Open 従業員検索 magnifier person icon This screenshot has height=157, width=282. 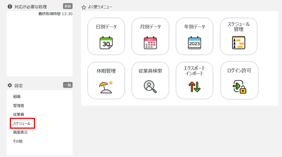click(150, 87)
